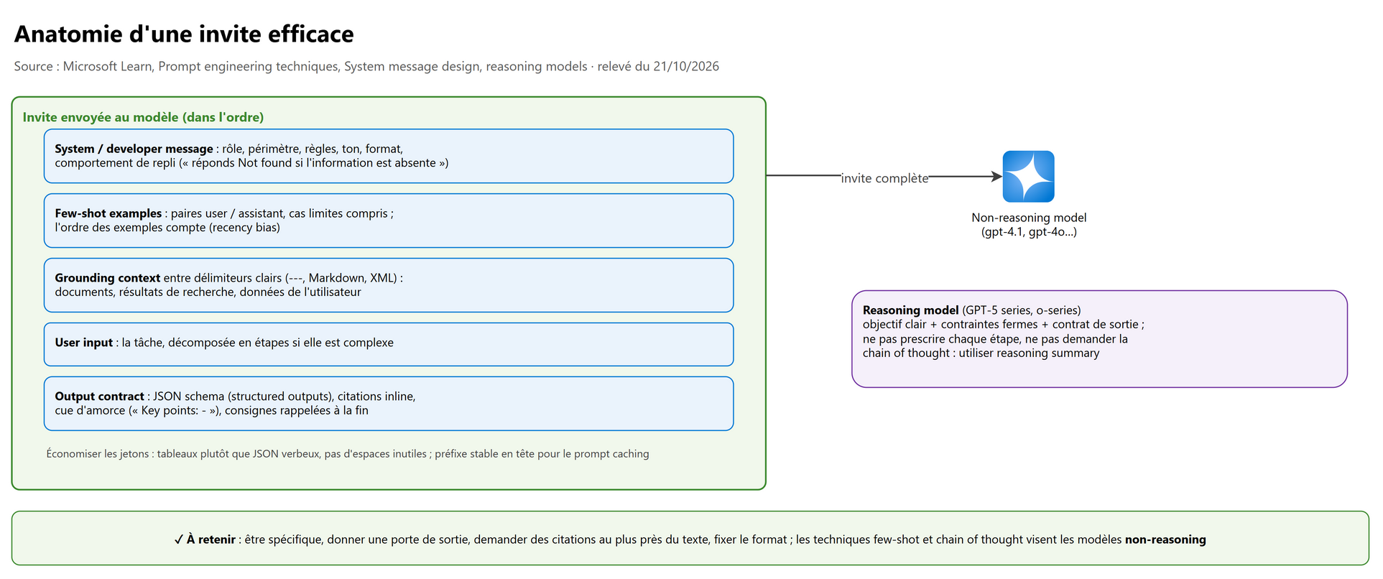Click the Grounding context box
This screenshot has height=579, width=1383.
coord(389,285)
